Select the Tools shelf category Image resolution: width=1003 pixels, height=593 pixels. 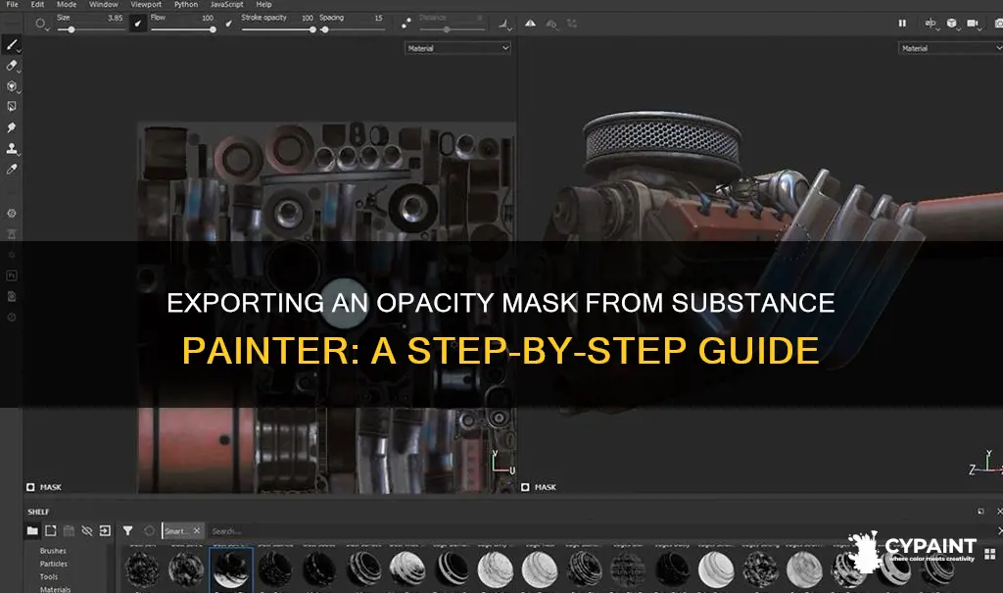pyautogui.click(x=49, y=577)
